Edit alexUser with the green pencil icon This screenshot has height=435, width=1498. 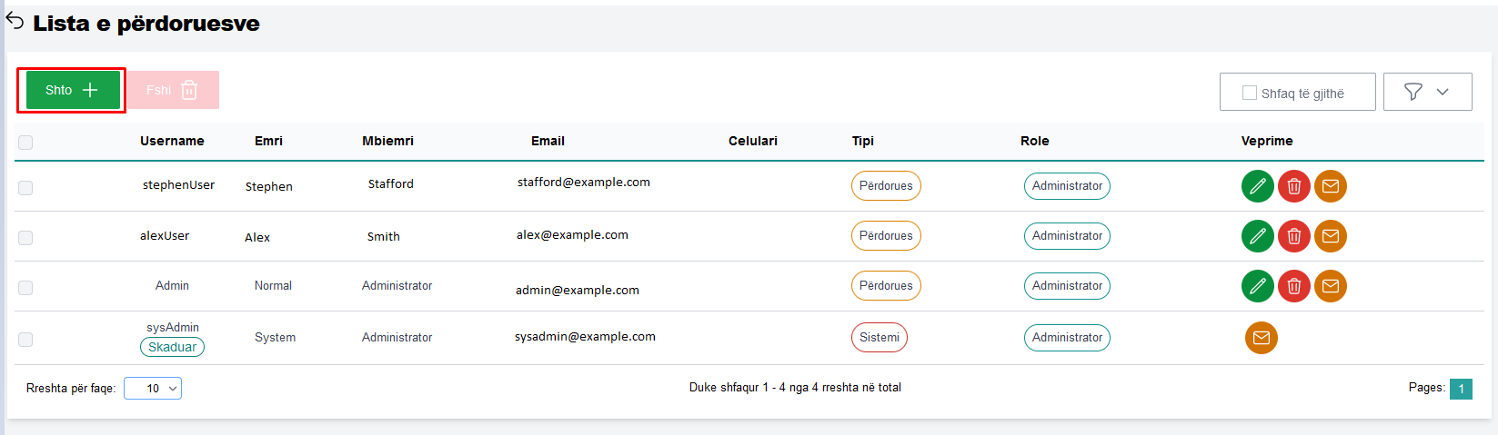pyautogui.click(x=1257, y=236)
